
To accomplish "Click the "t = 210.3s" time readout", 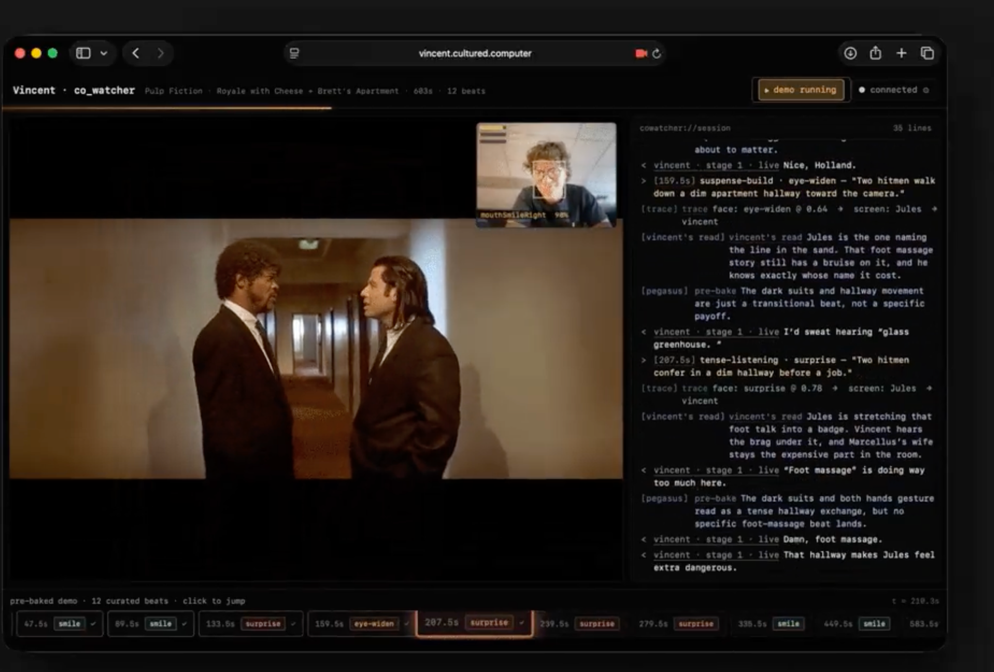I will pyautogui.click(x=915, y=601).
